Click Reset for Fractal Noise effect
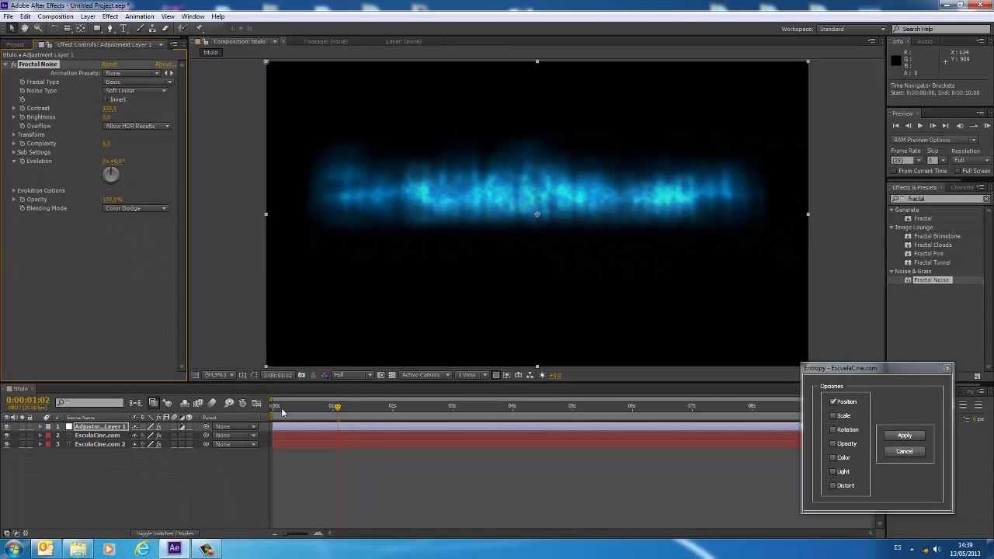Viewport: 994px width, 559px height. (x=109, y=64)
